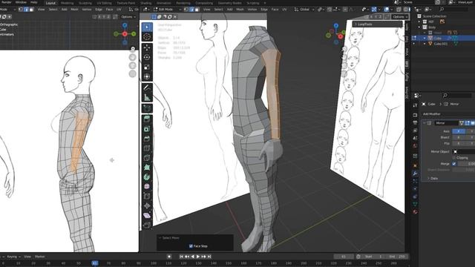Select the Bevel tool

[147, 139]
